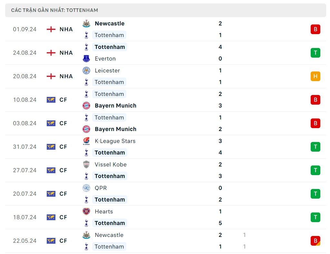Click the Newcastle crest in the 01.09.24 match
Screen dimensions: 330x254
point(86,24)
